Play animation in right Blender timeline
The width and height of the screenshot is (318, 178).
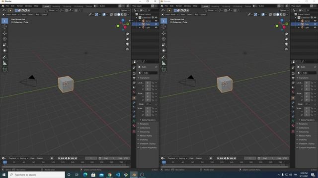[x=228, y=158]
